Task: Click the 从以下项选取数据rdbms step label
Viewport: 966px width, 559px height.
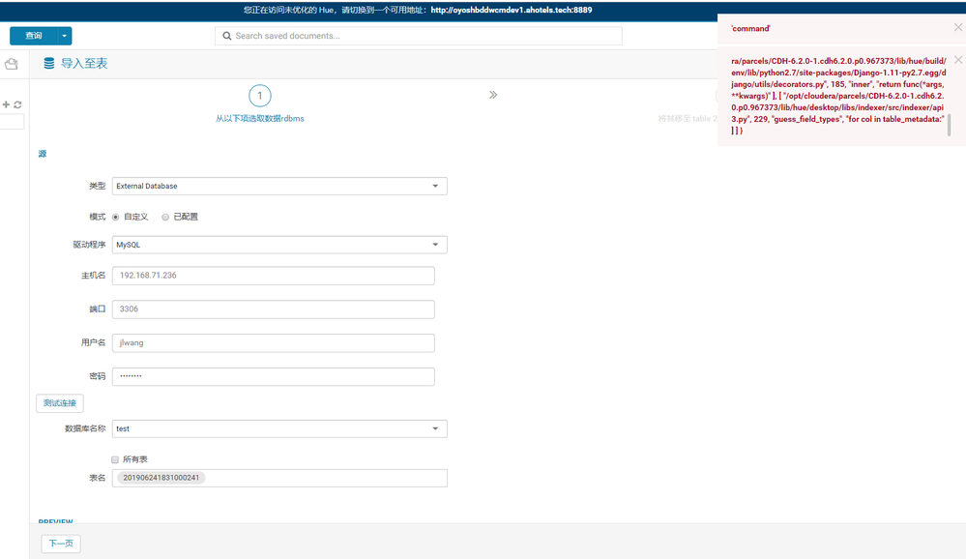Action: tap(260, 118)
